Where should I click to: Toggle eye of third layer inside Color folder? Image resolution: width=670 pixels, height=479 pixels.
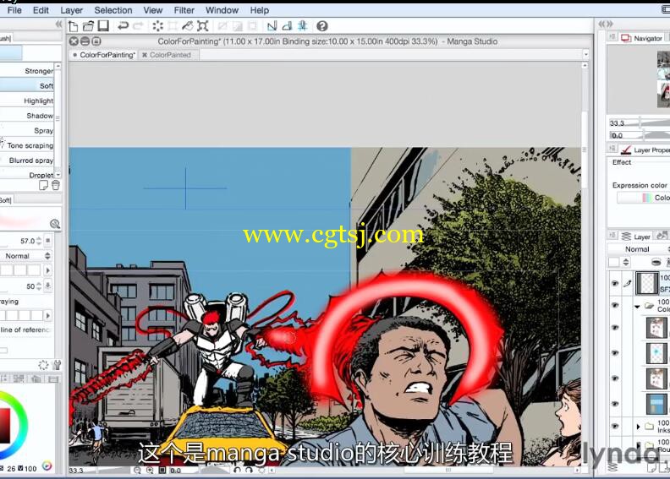click(615, 378)
